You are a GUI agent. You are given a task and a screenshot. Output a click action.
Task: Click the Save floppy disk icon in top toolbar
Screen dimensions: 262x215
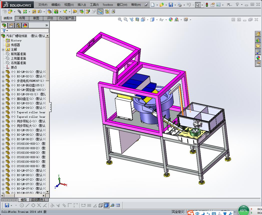[x=171, y=5]
